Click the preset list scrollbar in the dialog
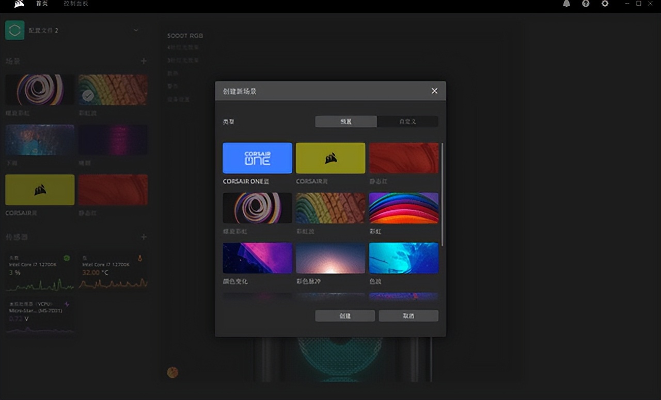The width and height of the screenshot is (661, 400). tap(442, 194)
